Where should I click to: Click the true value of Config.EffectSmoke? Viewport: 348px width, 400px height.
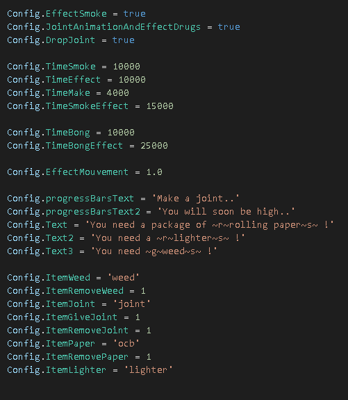coord(135,14)
